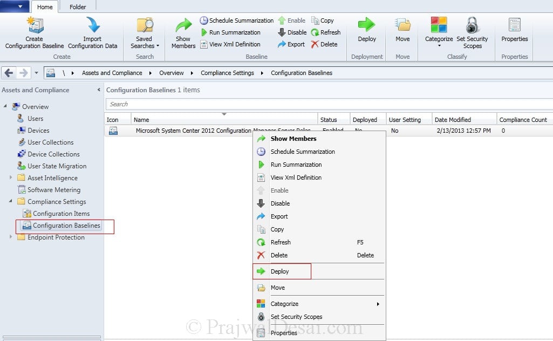
Task: Expand the Asset Intelligence tree node
Action: (11, 178)
